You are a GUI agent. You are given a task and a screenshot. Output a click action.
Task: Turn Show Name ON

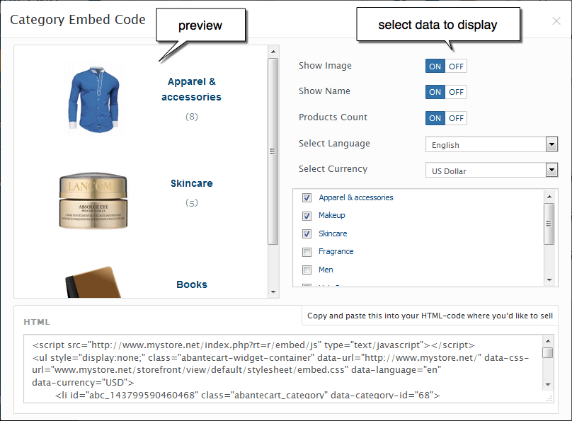pyautogui.click(x=435, y=92)
